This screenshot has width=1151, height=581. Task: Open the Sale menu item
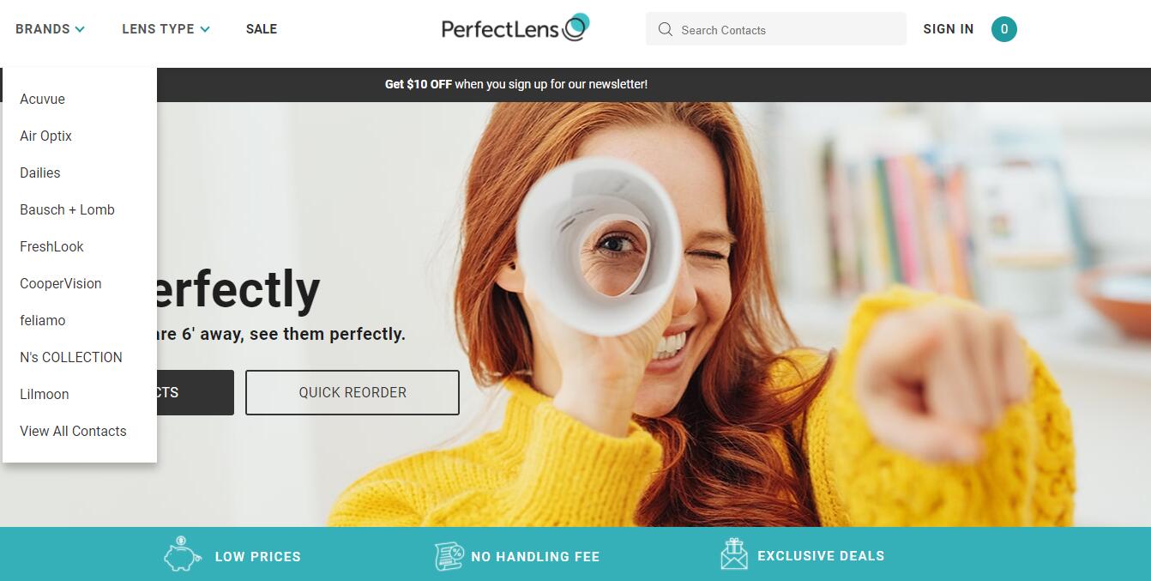click(x=261, y=29)
